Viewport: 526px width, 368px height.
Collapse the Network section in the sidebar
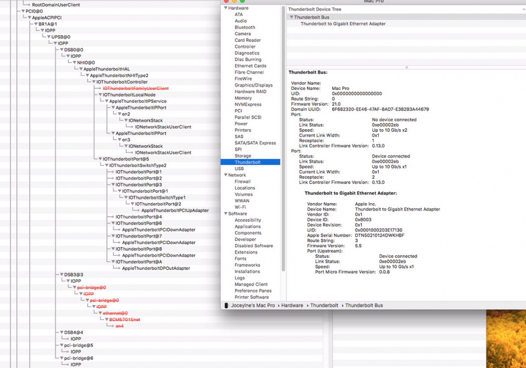tap(226, 175)
